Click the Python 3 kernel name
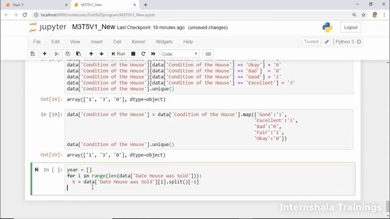The image size is (390, 219). coord(344,42)
